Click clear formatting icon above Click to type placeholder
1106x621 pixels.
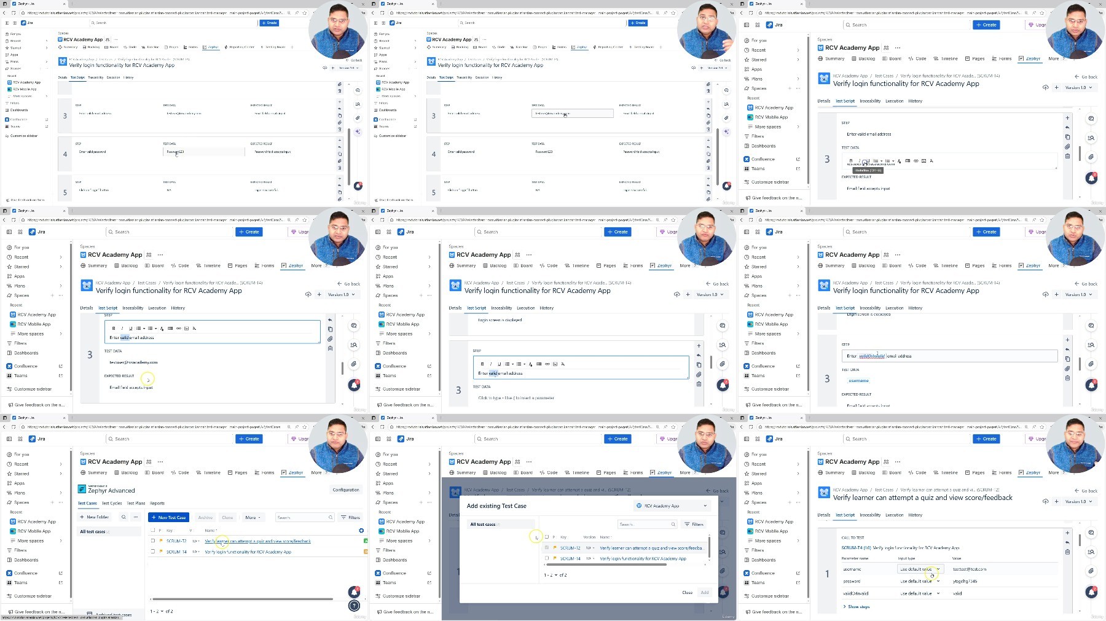563,364
